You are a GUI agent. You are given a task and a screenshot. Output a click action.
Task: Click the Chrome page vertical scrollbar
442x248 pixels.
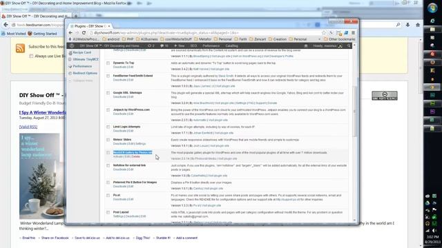tap(354, 112)
